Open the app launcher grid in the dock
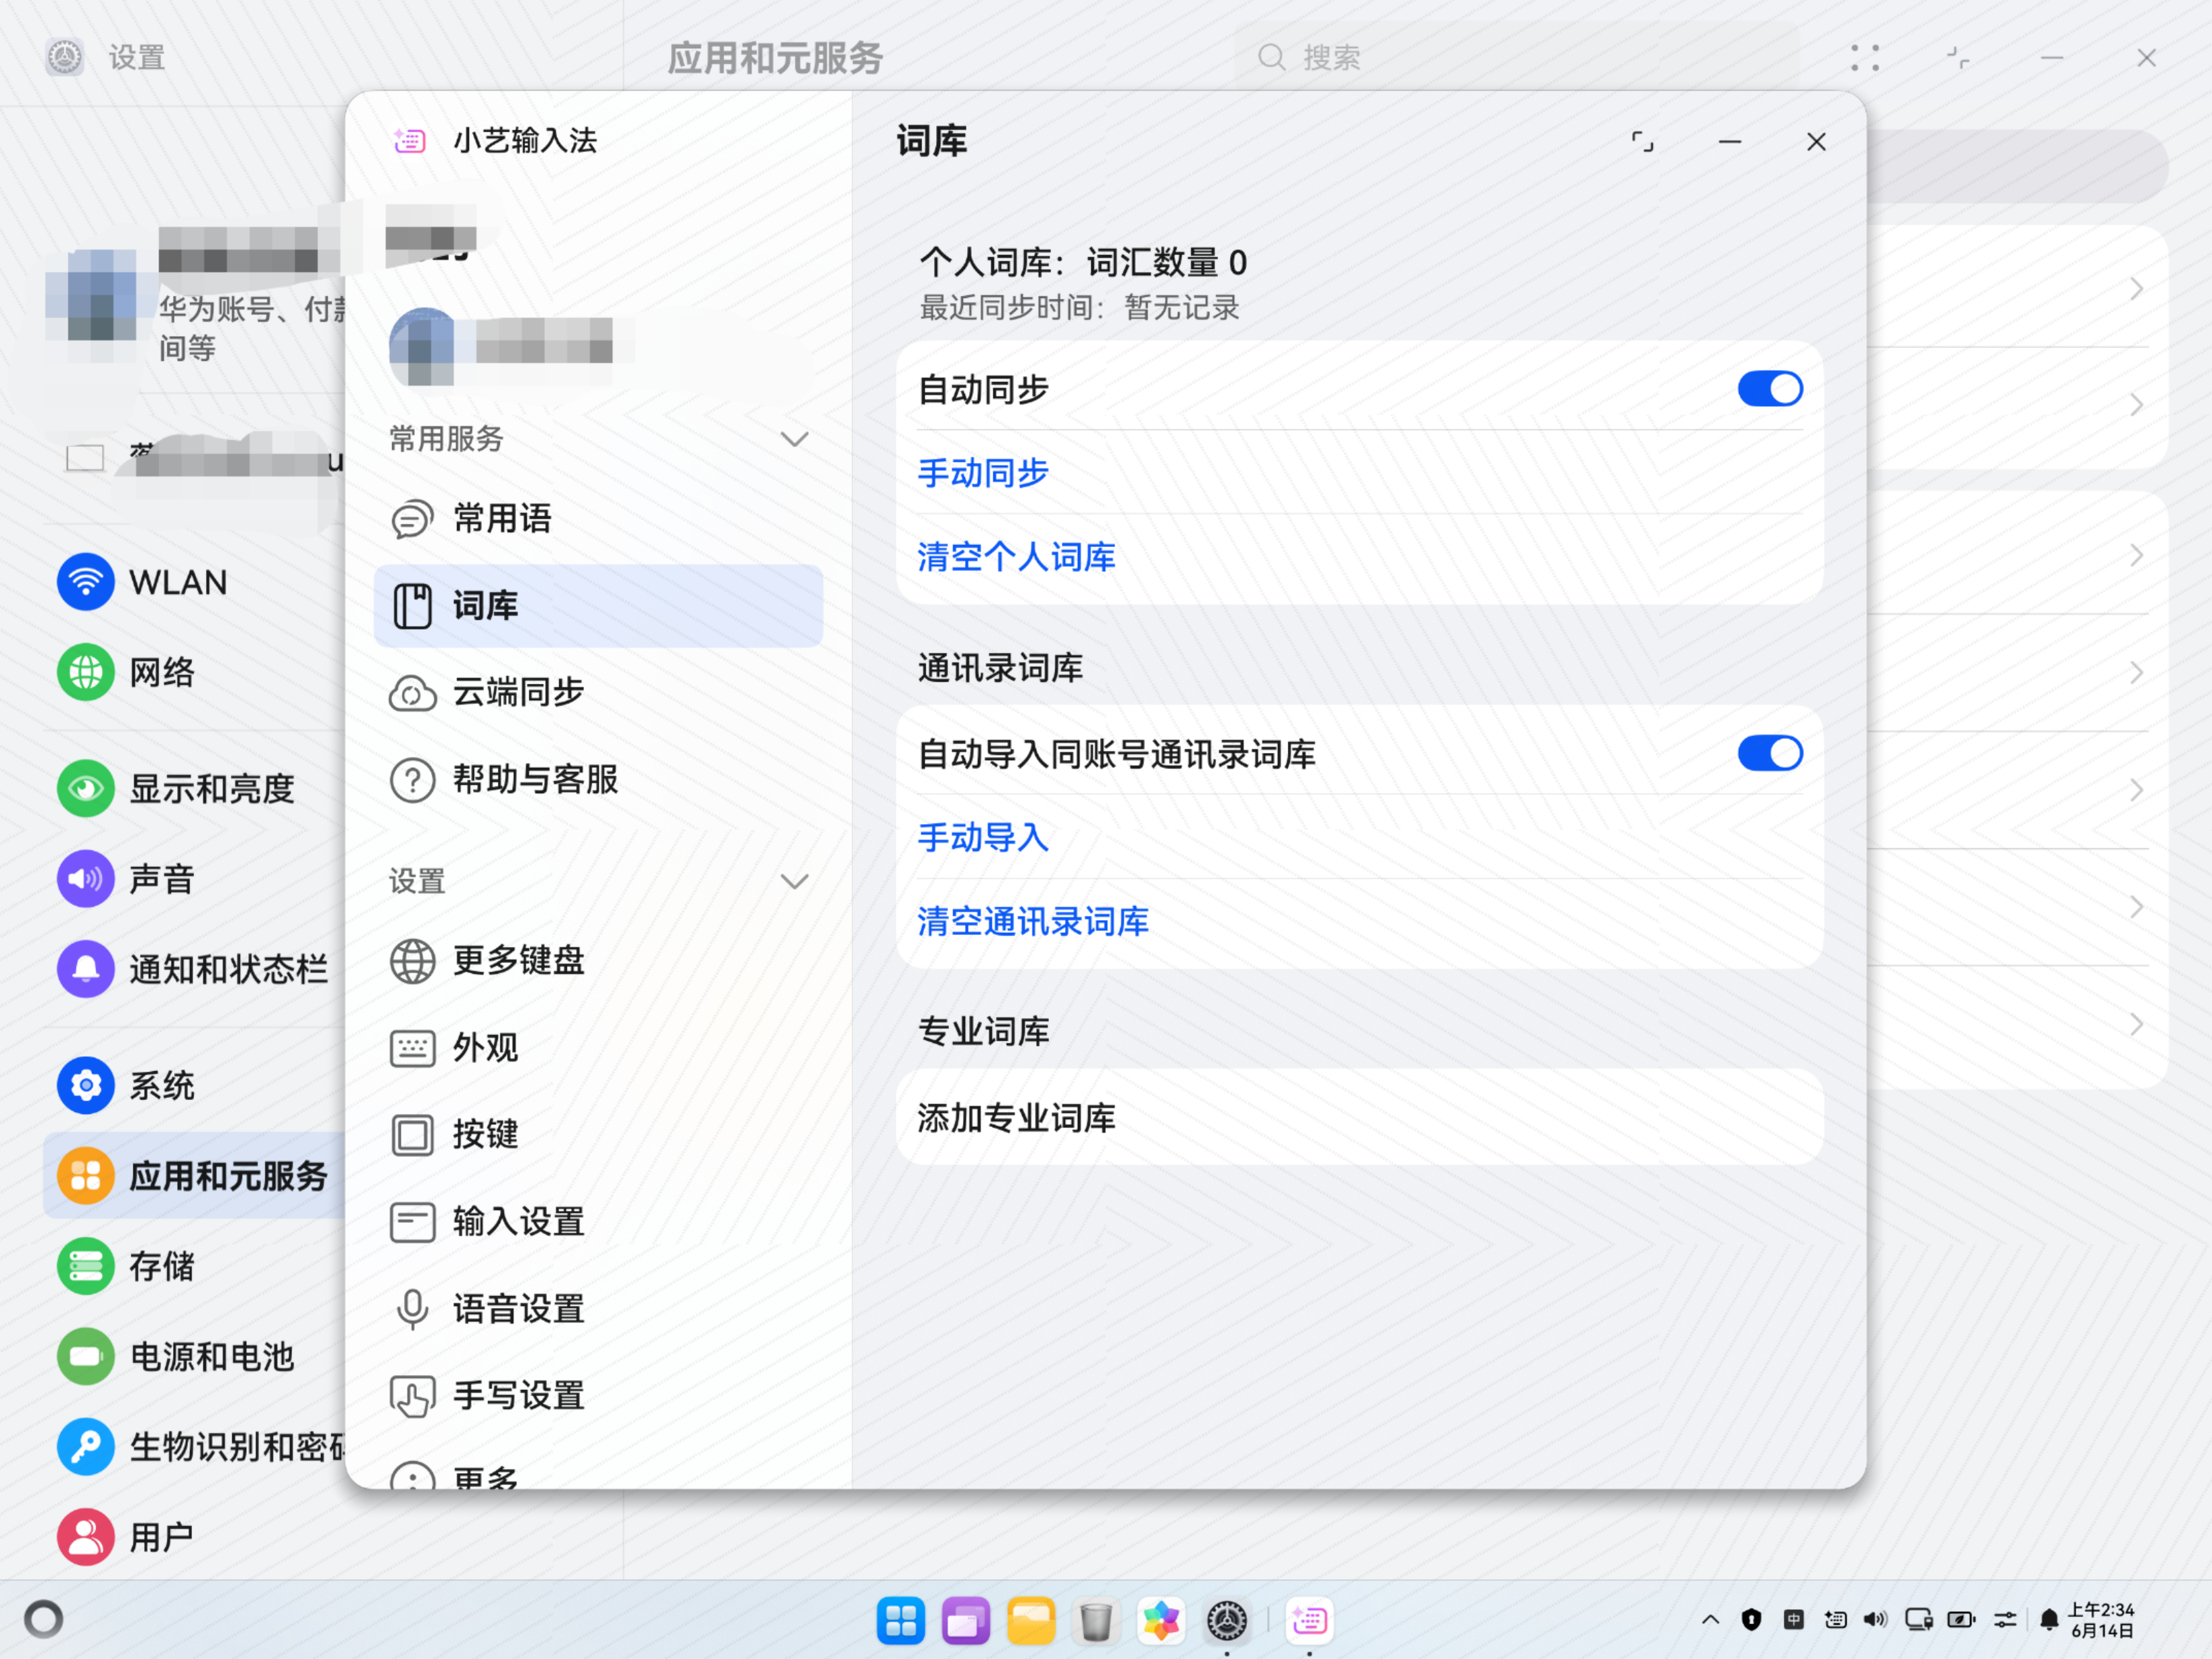Image resolution: width=2212 pixels, height=1659 pixels. [900, 1620]
